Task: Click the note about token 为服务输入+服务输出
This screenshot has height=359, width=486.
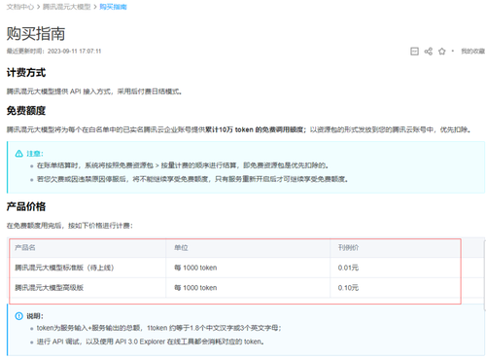Action: pos(158,328)
